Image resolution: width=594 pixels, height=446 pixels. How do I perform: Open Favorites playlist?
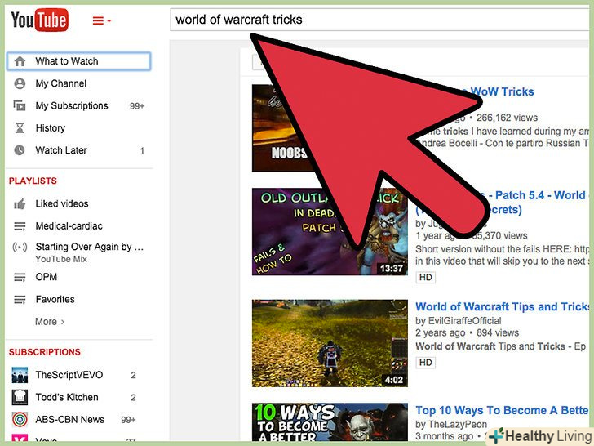pyautogui.click(x=55, y=299)
